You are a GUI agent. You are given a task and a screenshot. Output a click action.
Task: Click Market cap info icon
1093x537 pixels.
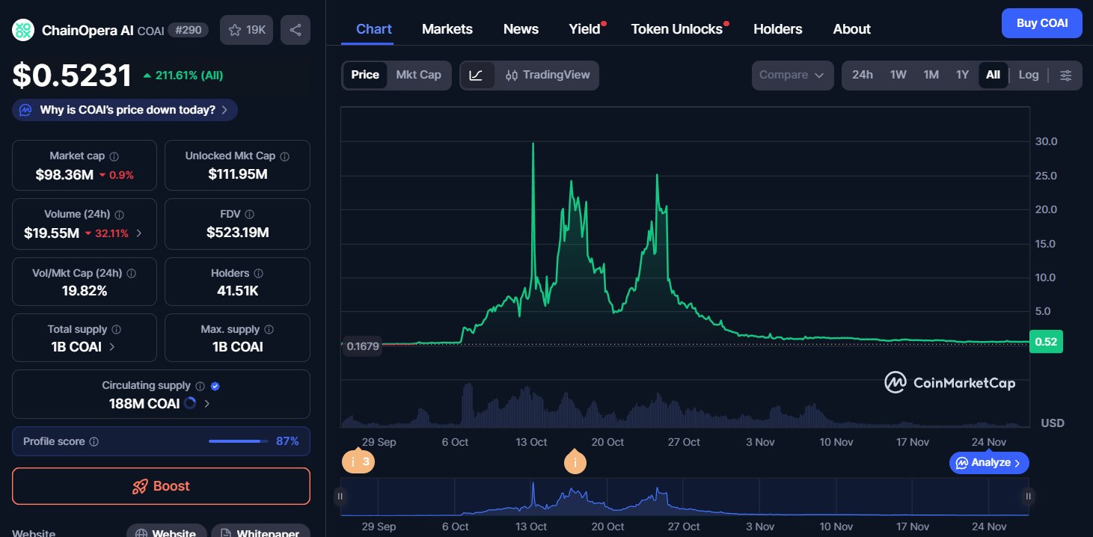click(x=114, y=156)
